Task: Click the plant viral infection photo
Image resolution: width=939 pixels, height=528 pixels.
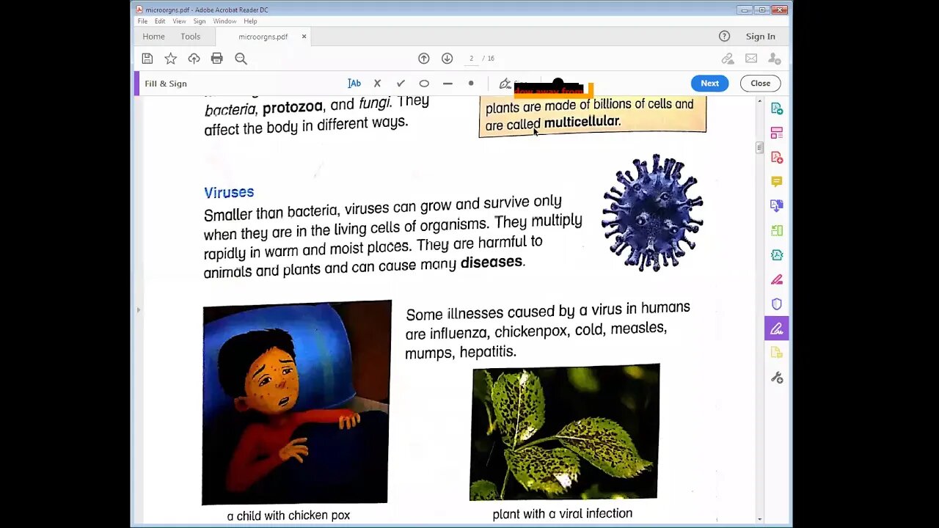Action: [x=565, y=432]
